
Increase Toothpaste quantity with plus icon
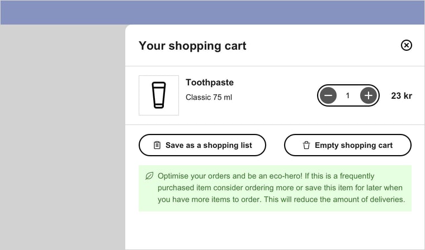(367, 95)
